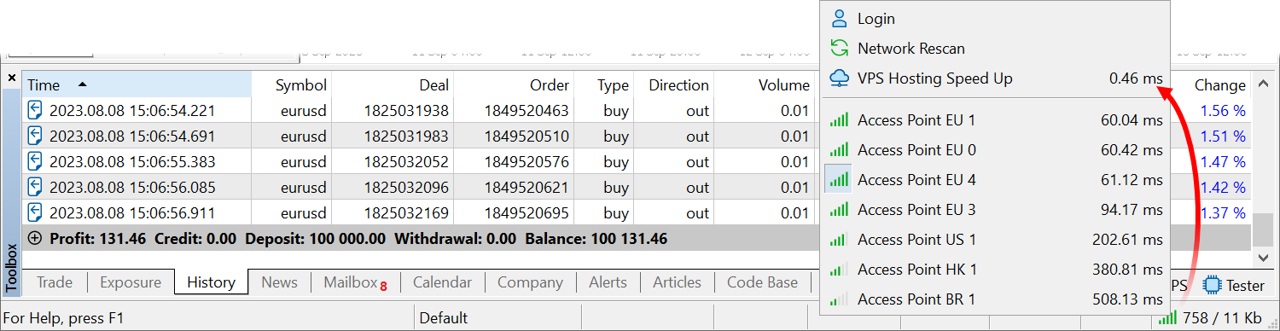This screenshot has width=1280, height=331.
Task: Close the Toolbox panel with the X
Action: pos(11,78)
